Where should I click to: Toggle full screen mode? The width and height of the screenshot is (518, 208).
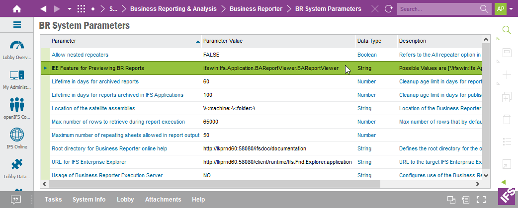tap(481, 200)
